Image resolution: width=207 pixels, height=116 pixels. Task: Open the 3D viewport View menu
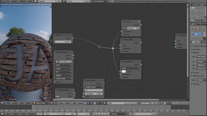[8, 103]
